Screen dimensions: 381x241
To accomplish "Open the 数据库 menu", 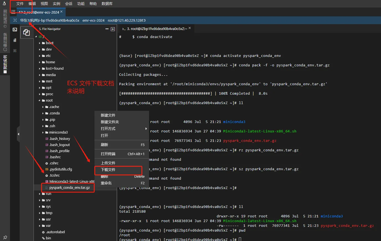I will pos(107,4).
